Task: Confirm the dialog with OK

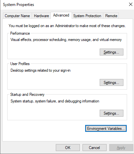Action: pos(68,148)
